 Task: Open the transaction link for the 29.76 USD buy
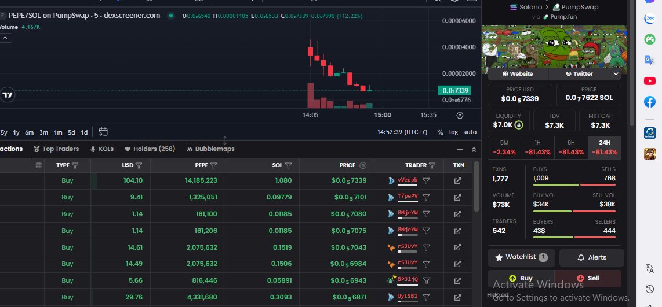[x=457, y=297]
